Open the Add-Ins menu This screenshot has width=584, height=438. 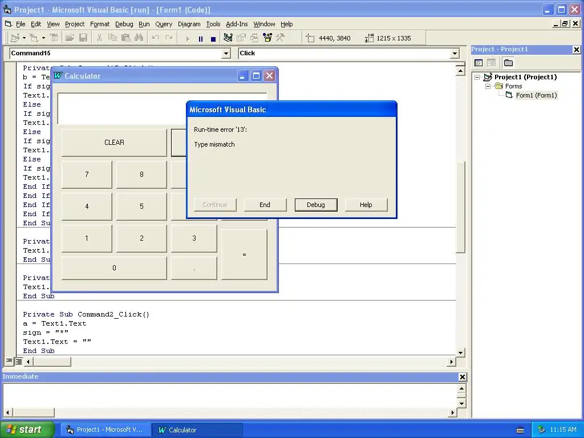[237, 24]
